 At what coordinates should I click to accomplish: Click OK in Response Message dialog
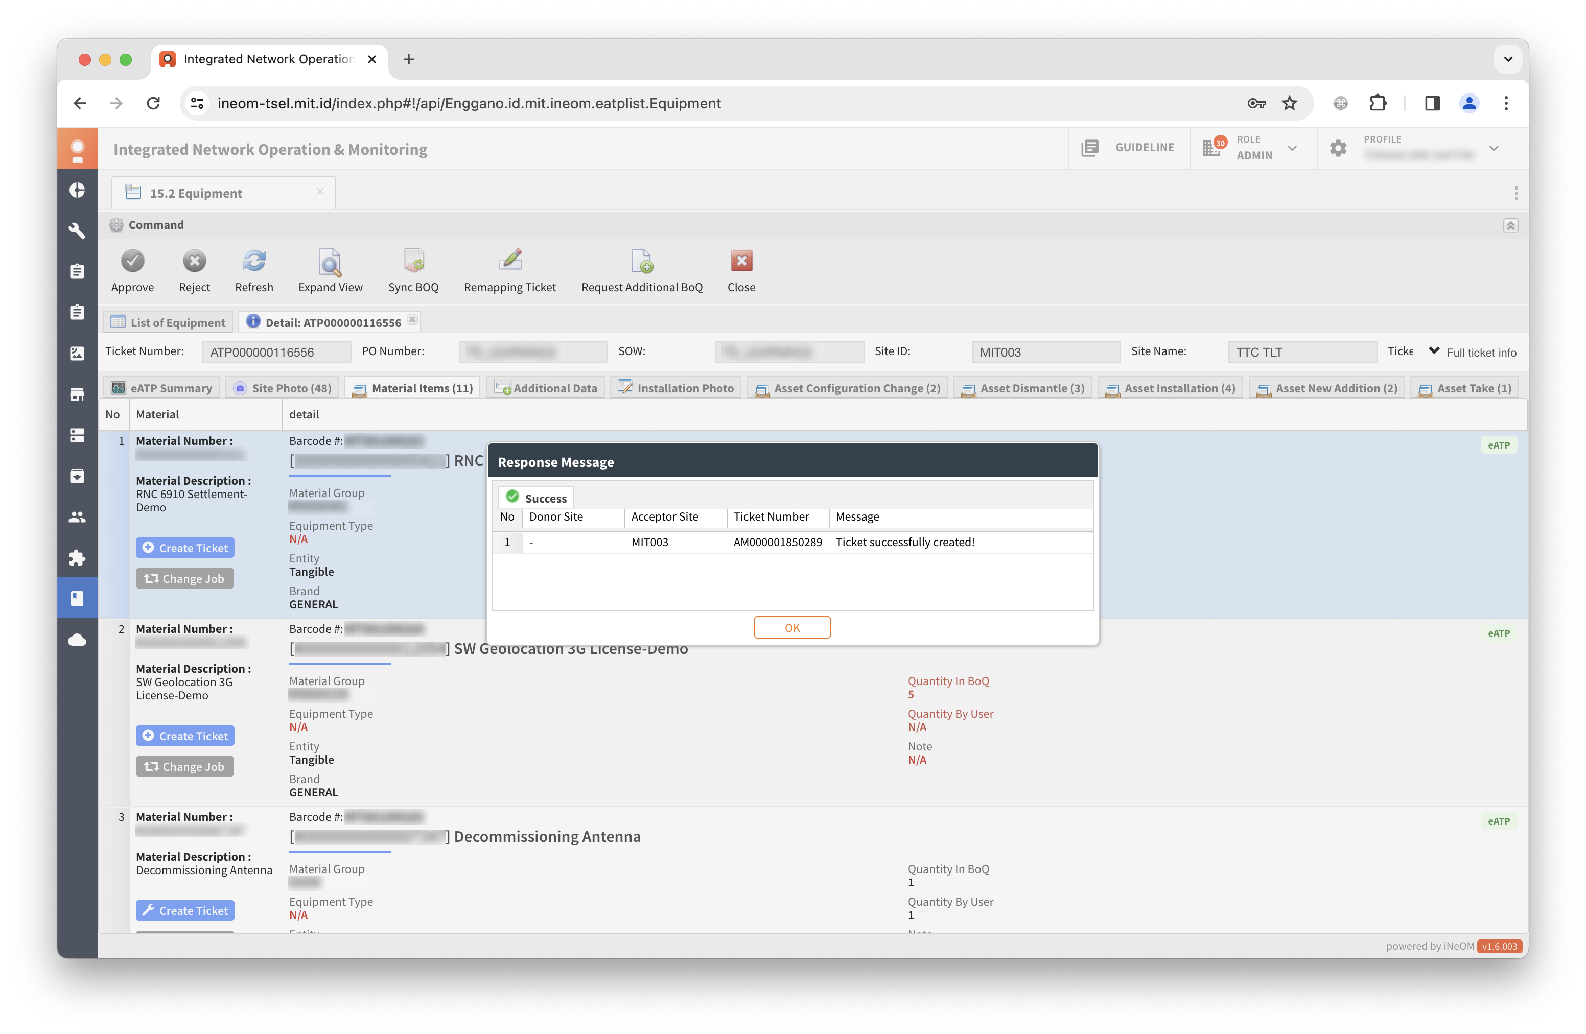point(791,627)
